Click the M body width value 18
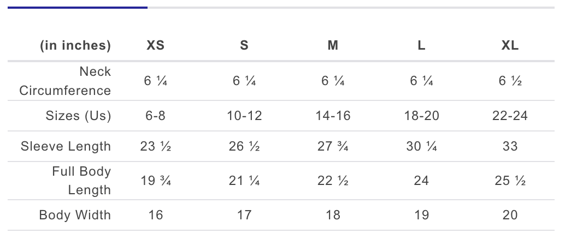577x251 pixels. tap(333, 215)
